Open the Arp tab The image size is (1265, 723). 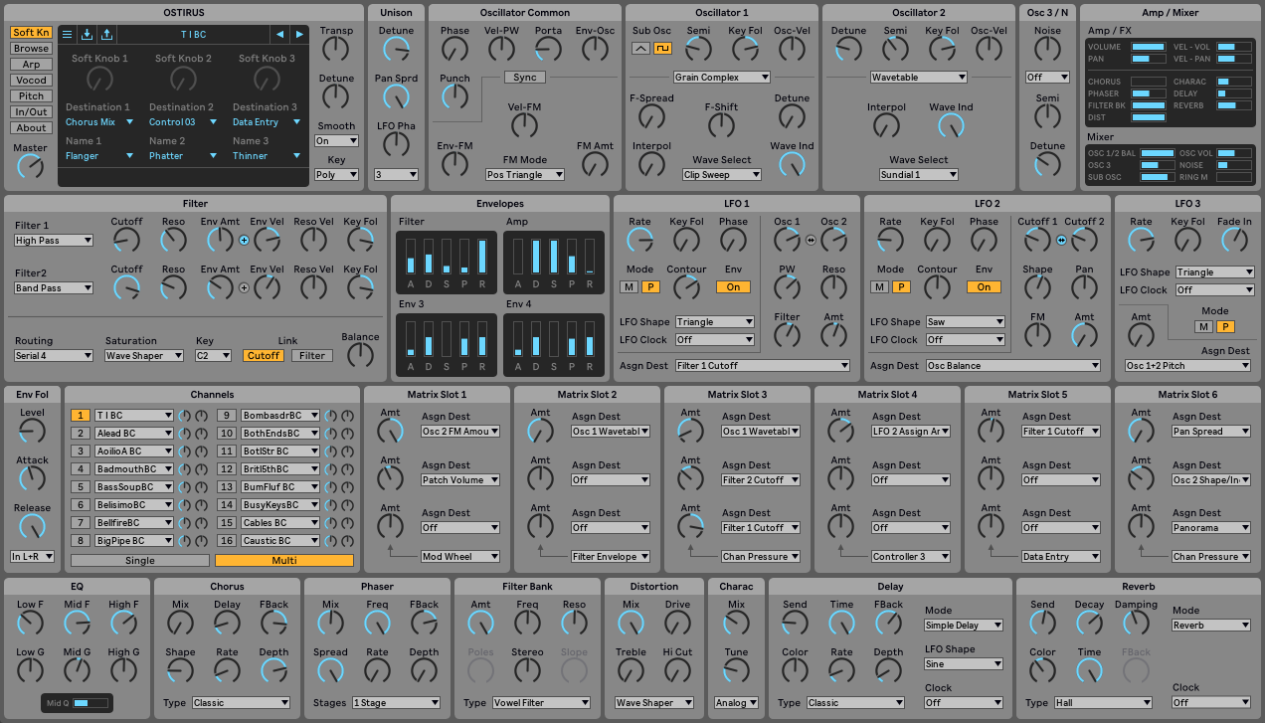click(31, 64)
